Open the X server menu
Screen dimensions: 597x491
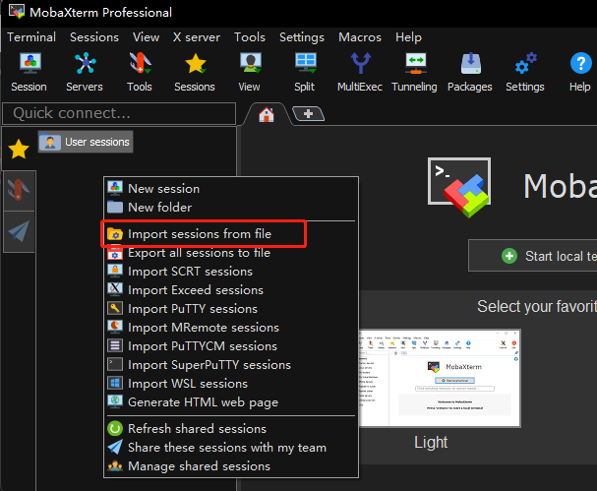tap(197, 37)
